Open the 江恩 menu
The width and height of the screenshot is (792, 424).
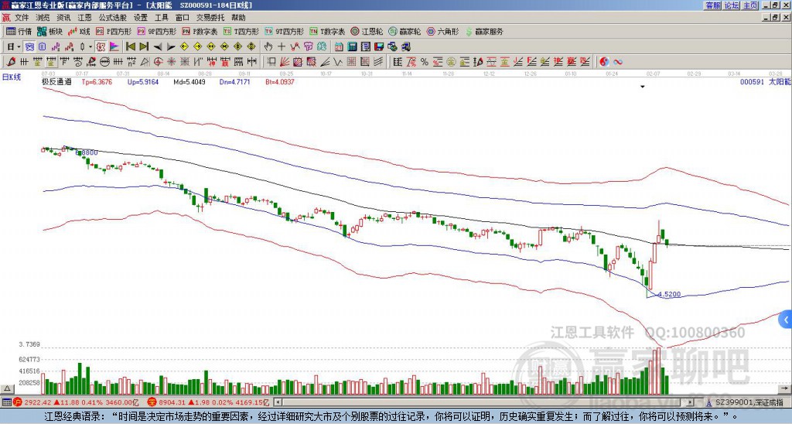(x=84, y=18)
